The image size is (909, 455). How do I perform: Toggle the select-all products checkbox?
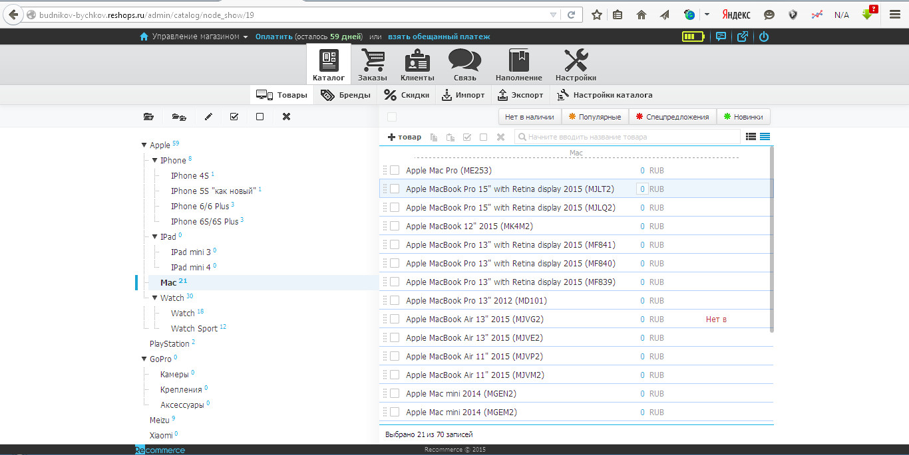(392, 117)
